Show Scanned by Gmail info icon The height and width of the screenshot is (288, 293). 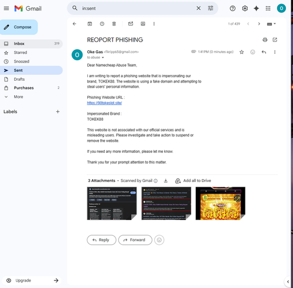tap(155, 181)
